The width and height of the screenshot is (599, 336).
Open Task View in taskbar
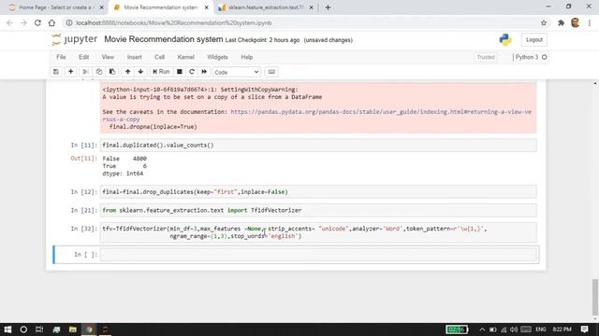tap(39, 329)
